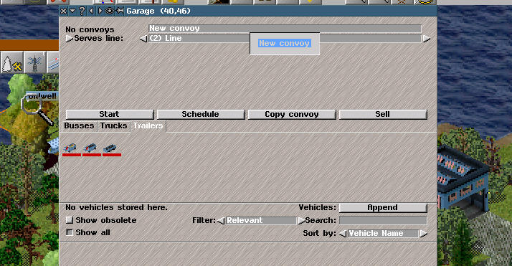
Task: Pin the Garage window with sticky icon
Action: (120, 11)
